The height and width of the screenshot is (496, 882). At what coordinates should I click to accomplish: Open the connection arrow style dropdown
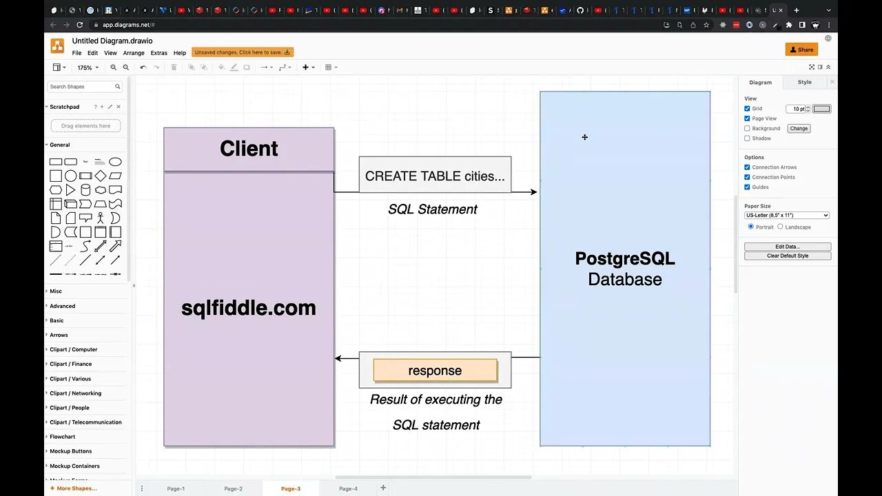coord(266,68)
